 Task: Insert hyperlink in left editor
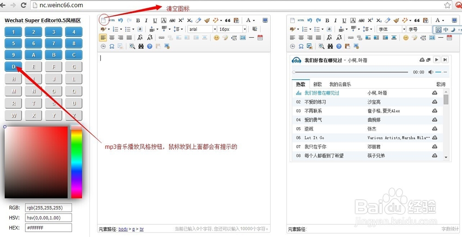tap(161, 38)
